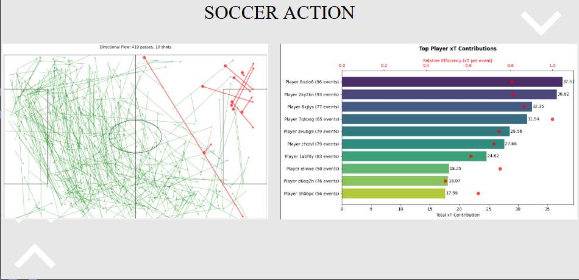
Task: Click the red efficiency dot for Player 3h06pc
Action: point(478,194)
